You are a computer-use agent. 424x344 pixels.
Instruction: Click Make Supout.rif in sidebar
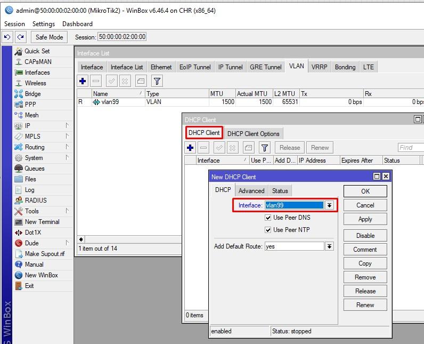coord(45,254)
